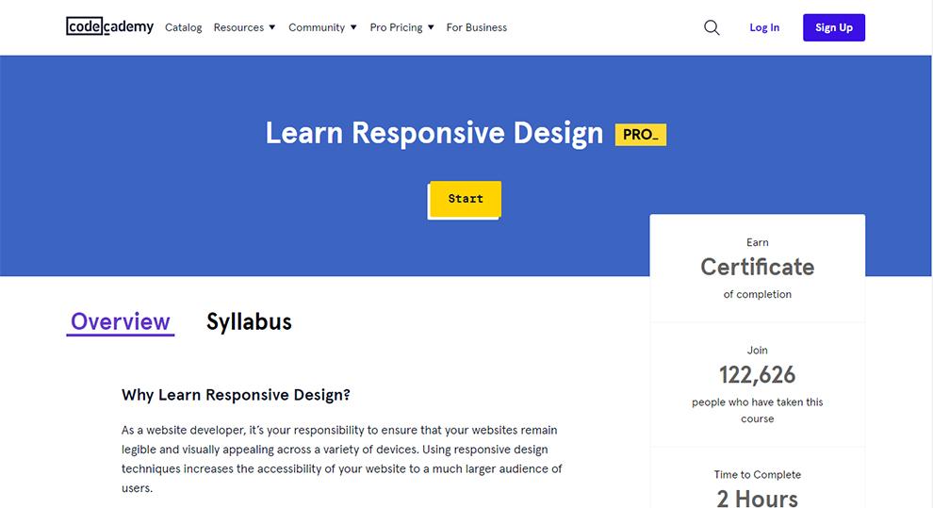Start the Learn Responsive Design course
Screen dimensions: 933x508
pos(466,199)
